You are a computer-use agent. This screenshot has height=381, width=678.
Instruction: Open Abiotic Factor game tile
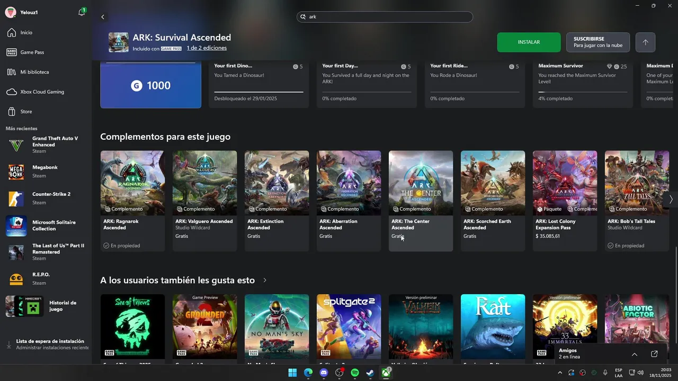point(637,319)
